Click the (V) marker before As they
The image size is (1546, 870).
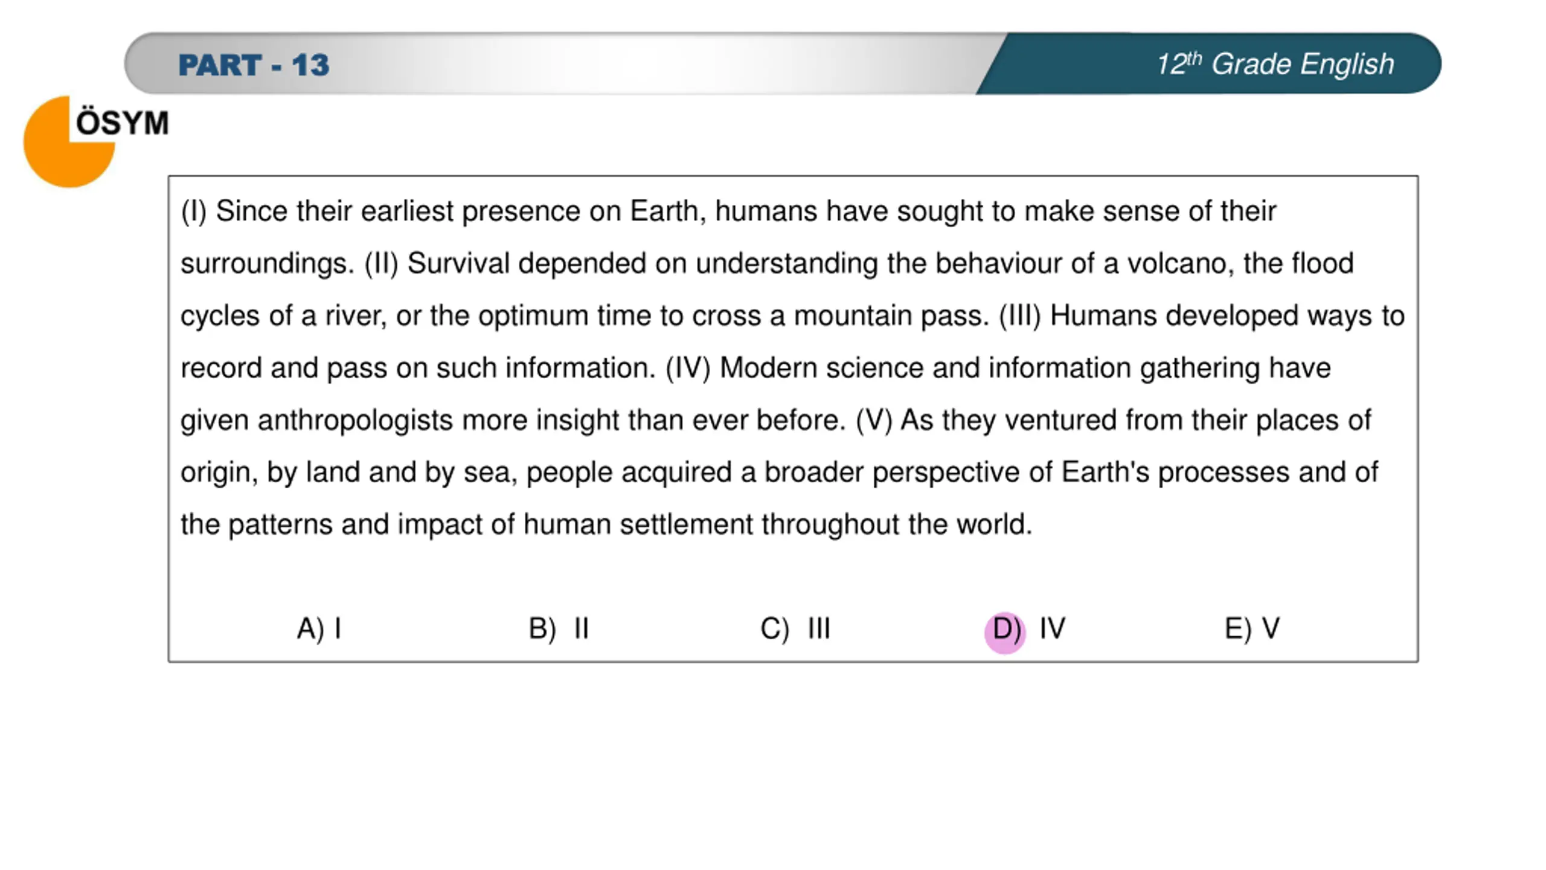pos(874,420)
